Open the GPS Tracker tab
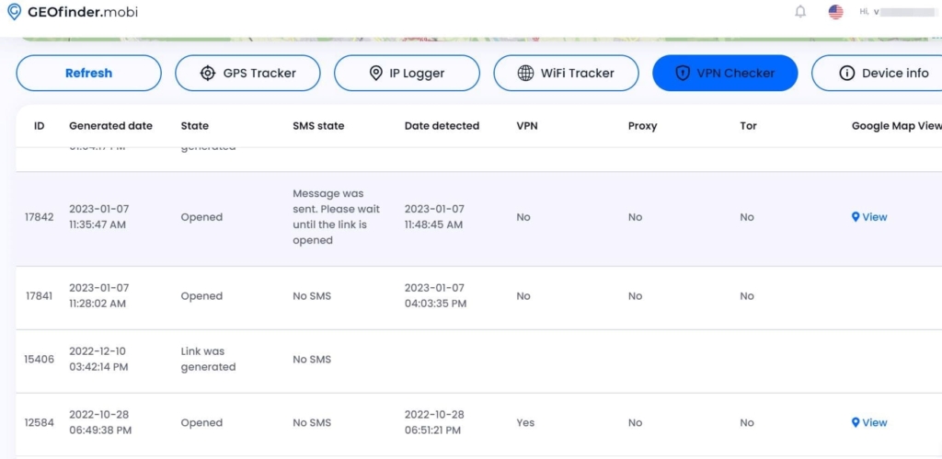 click(247, 74)
